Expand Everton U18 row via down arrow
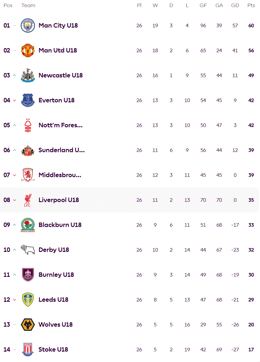 (x=14, y=100)
